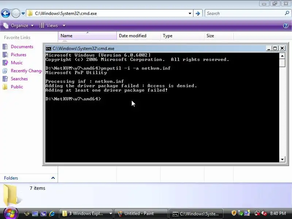
Task: Open the Windows Start orb
Action: (x=11, y=213)
